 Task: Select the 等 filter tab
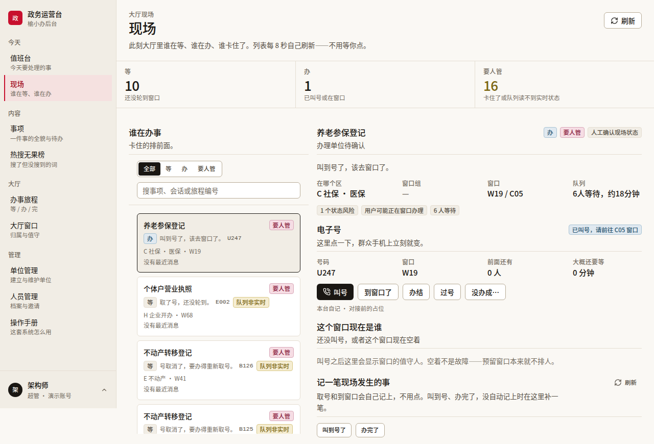(x=168, y=169)
